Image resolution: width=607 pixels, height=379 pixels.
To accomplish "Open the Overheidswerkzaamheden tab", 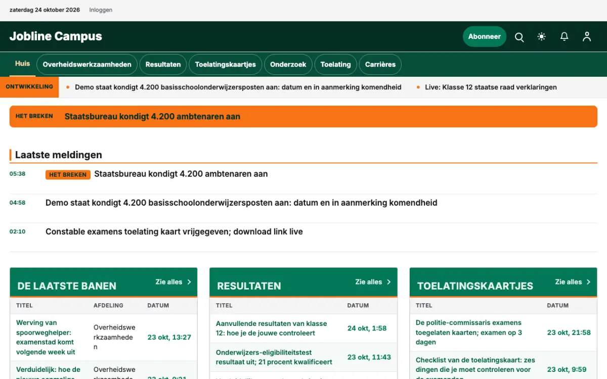I will [87, 64].
